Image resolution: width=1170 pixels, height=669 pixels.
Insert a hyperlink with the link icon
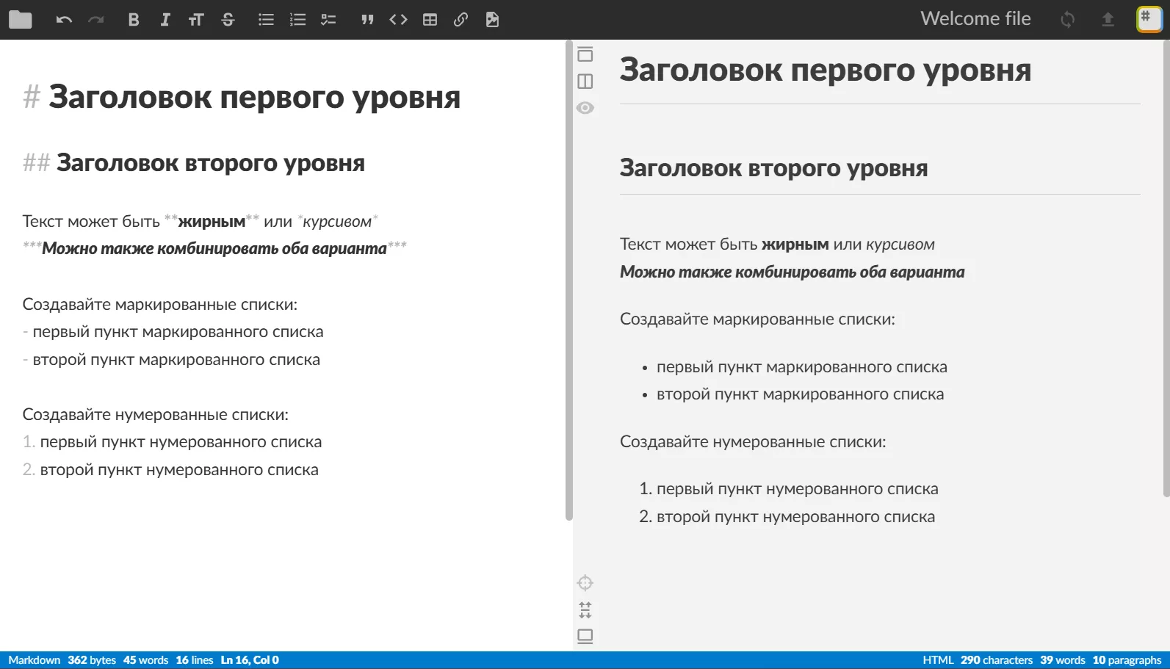click(461, 20)
